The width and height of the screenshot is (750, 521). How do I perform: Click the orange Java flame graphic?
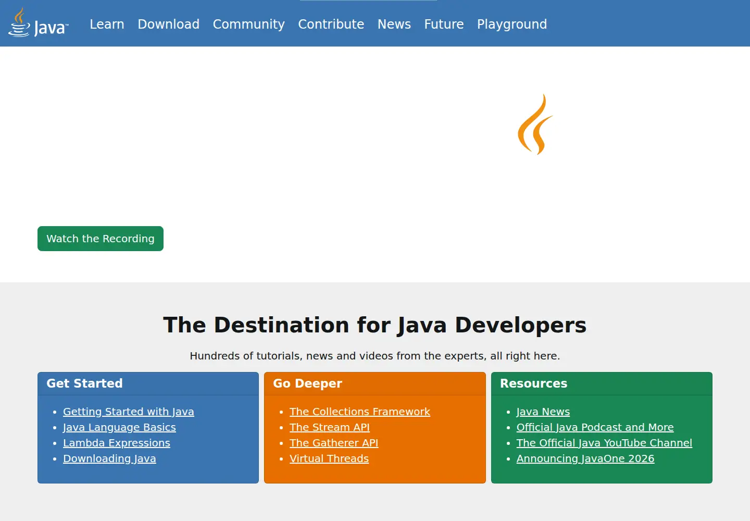click(x=535, y=124)
